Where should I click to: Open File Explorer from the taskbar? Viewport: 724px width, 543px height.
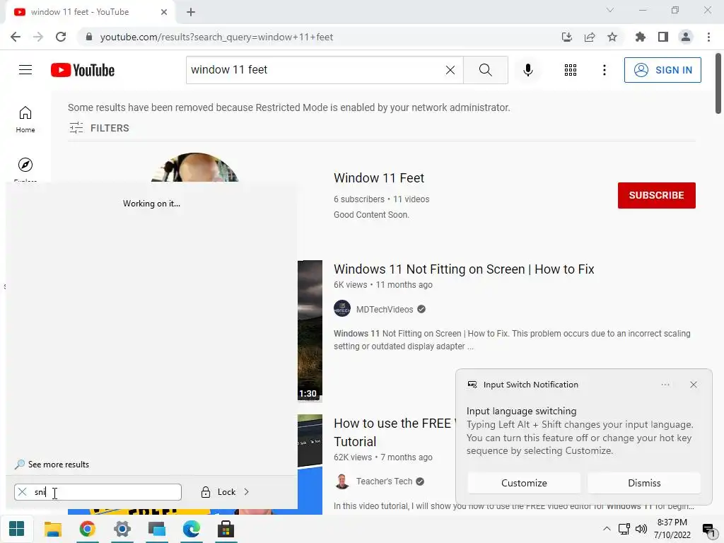pyautogui.click(x=52, y=529)
